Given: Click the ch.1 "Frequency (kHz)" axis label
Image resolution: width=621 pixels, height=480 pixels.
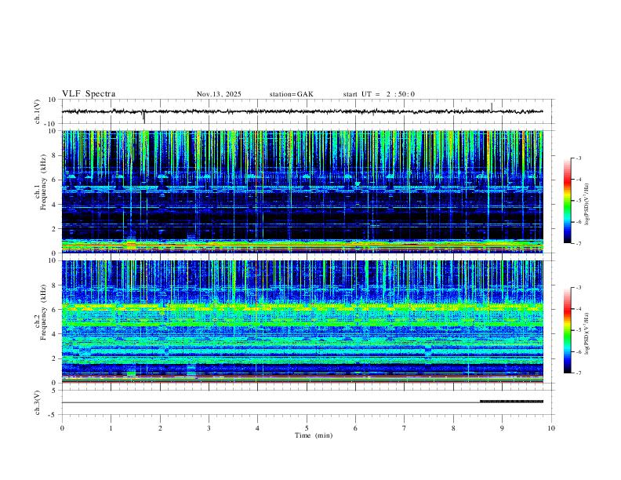Looking at the screenshot, I should click(42, 182).
